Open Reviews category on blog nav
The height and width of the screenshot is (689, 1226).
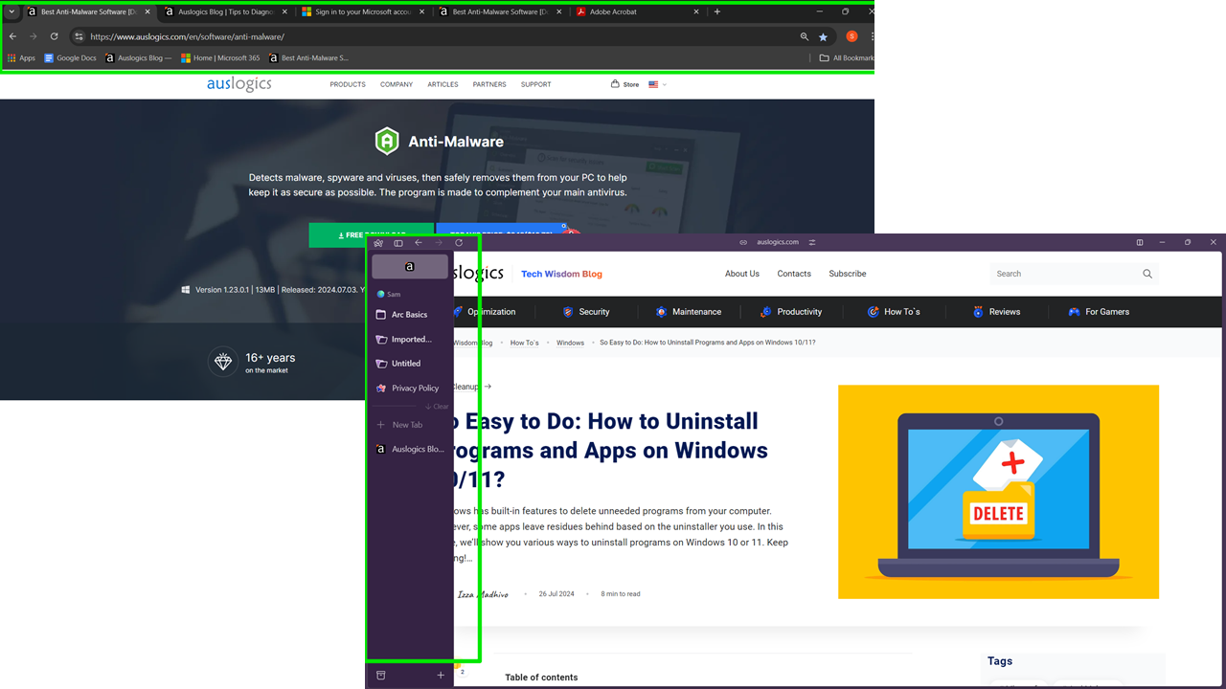click(996, 312)
